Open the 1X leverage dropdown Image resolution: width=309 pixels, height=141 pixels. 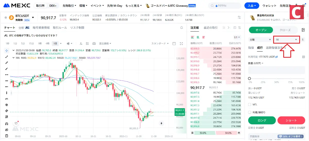click(287, 40)
